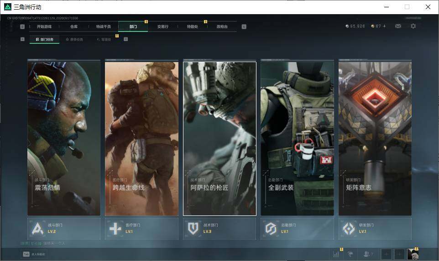439x261 pixels.
Task: Open settings gear icon
Action: (x=413, y=26)
